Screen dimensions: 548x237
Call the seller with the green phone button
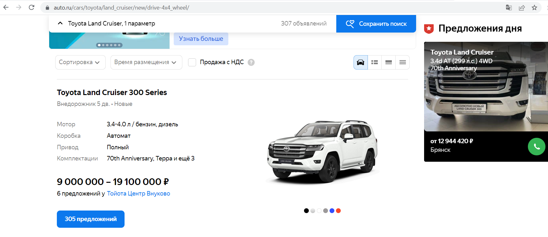pos(537,147)
